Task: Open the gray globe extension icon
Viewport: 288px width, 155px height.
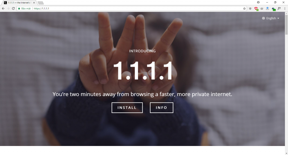Action: [262, 8]
